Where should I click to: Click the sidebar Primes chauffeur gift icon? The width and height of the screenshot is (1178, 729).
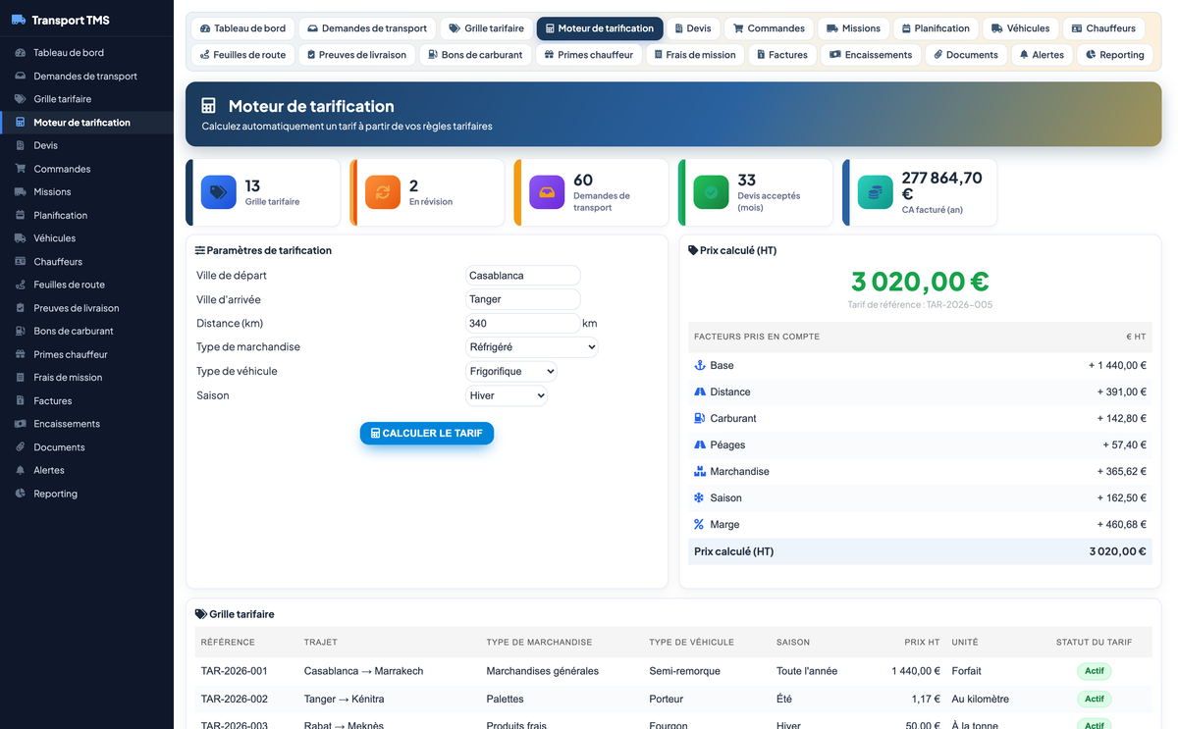[21, 354]
